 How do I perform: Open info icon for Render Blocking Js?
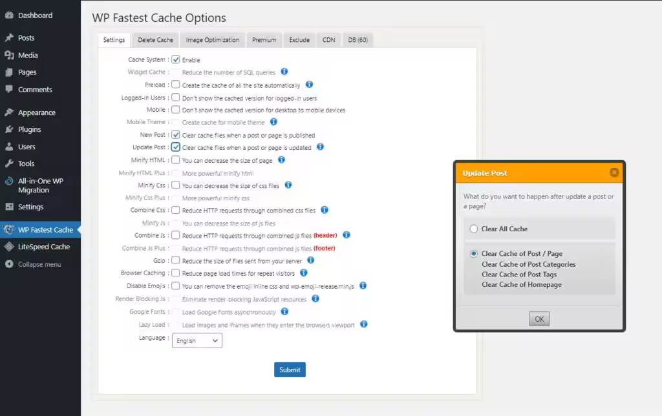[x=315, y=298]
